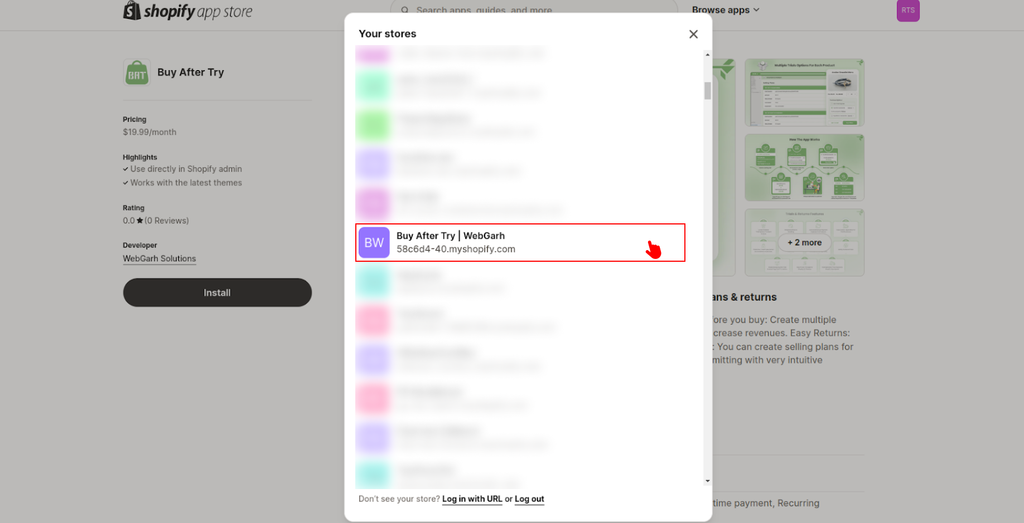
Task: Click the BW store avatar icon
Action: pyautogui.click(x=374, y=243)
